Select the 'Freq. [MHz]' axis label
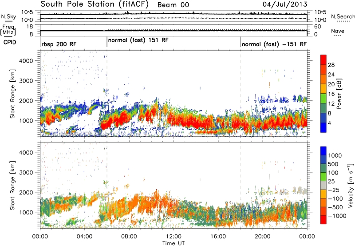The height and width of the screenshot is (246, 355). pos(8,30)
